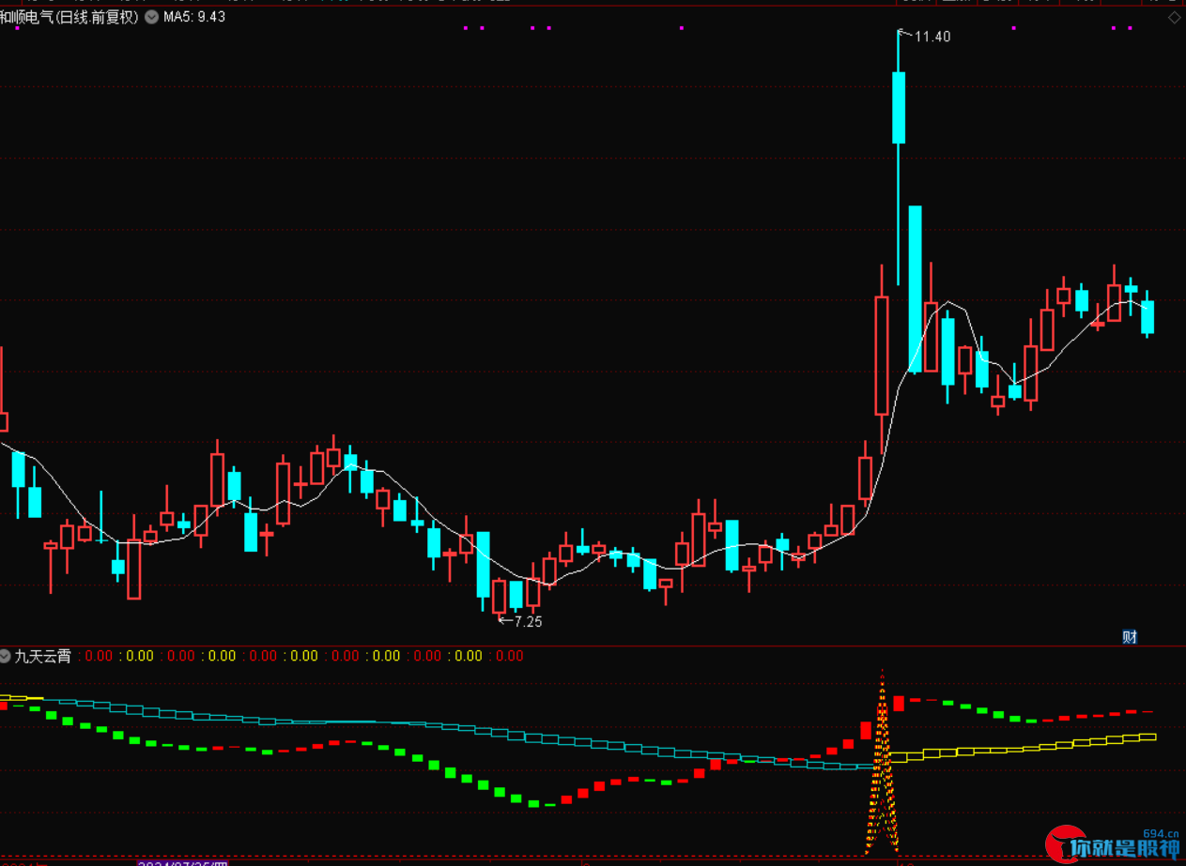Open the 财 financial info marker
This screenshot has width=1186, height=866.
pos(1130,636)
